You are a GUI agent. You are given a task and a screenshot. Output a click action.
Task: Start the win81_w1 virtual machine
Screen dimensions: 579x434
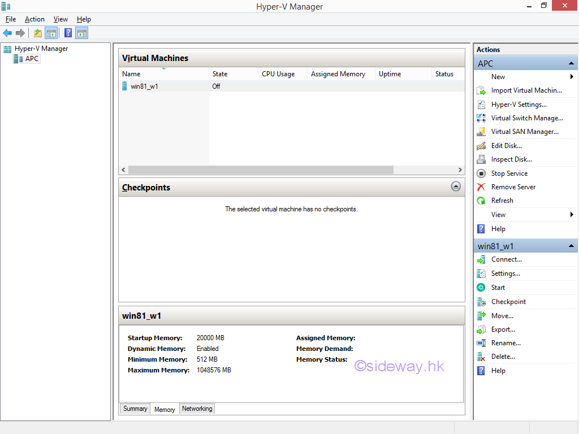[498, 288]
